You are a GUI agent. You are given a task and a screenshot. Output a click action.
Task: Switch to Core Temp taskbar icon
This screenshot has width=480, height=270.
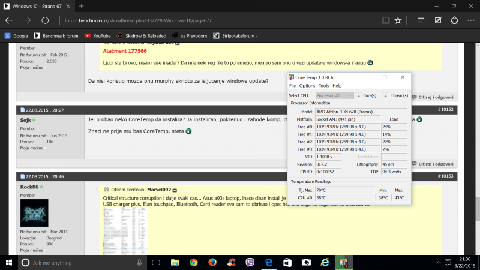click(344, 263)
